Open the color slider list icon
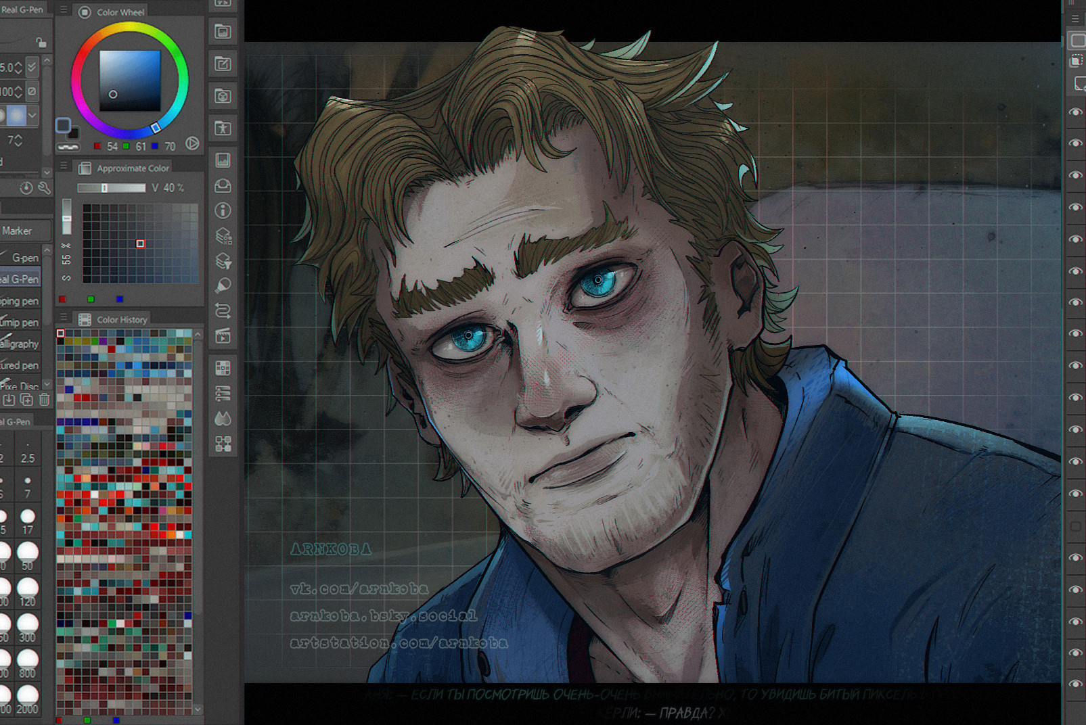 click(x=223, y=393)
